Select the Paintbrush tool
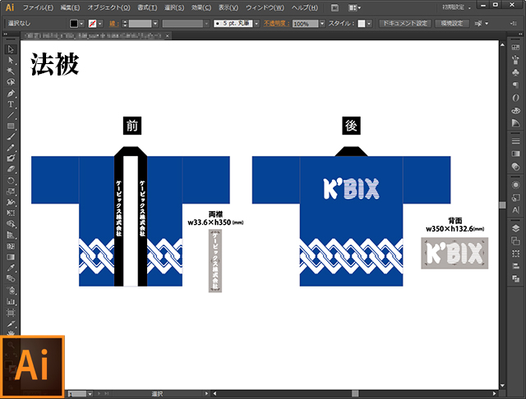Screen dimensions: 526x399 point(11,136)
